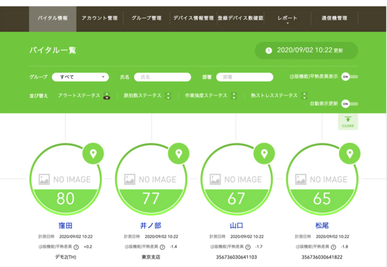Open the アカウント管理 tab
The image size is (387, 267).
[100, 18]
